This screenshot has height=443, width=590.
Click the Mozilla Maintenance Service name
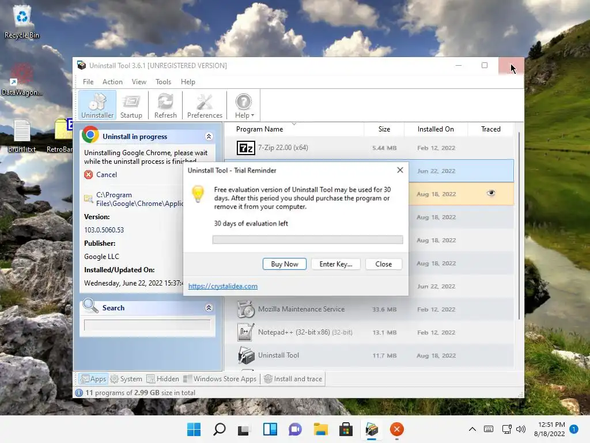tap(301, 309)
